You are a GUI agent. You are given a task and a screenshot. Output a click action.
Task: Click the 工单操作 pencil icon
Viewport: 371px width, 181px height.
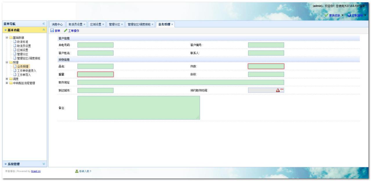(x=66, y=31)
